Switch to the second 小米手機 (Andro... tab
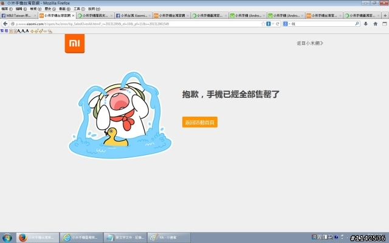Screen dimensions: 389x243 pyautogui.click(x=286, y=15)
